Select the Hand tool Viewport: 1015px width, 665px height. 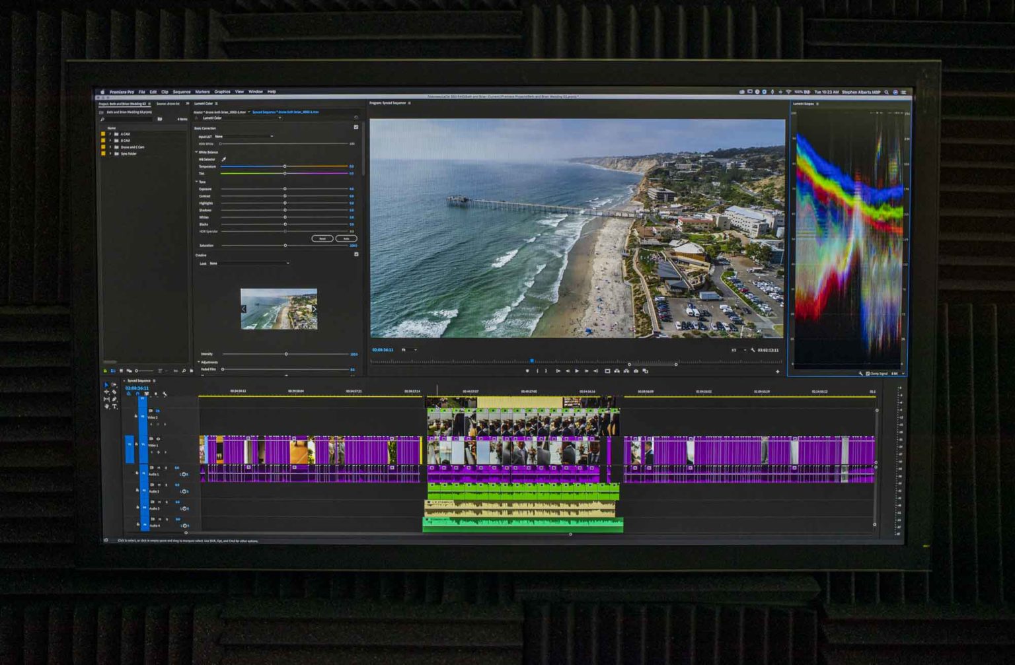(106, 406)
